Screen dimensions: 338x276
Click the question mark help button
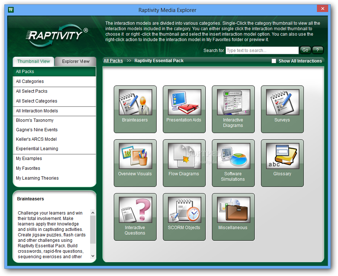pyautogui.click(x=318, y=50)
